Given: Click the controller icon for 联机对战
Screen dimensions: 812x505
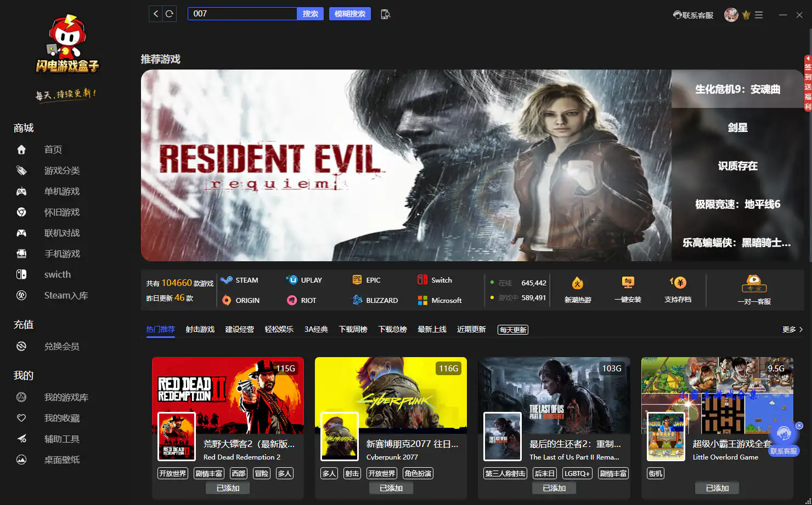Looking at the screenshot, I should coord(21,233).
